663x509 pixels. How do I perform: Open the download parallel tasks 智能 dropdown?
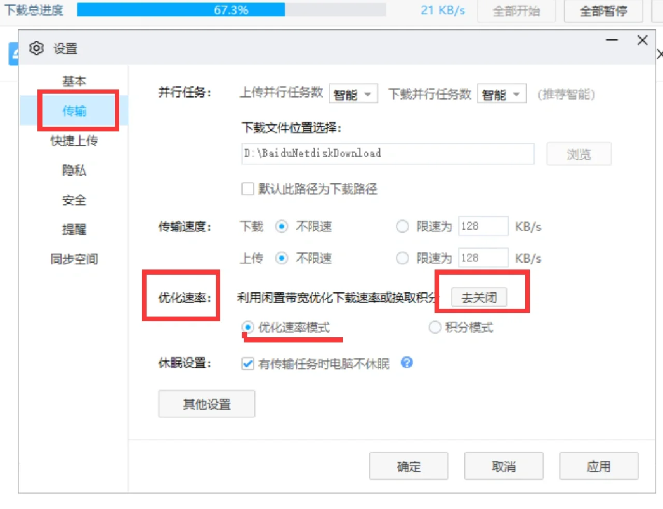(x=501, y=94)
